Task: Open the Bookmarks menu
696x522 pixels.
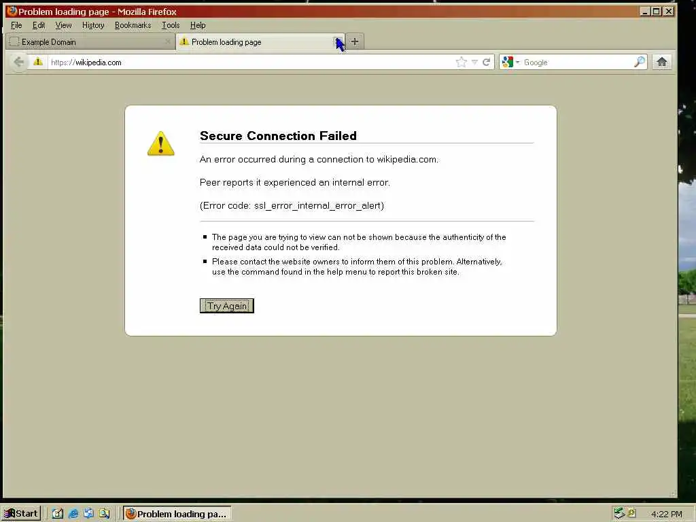Action: (133, 25)
